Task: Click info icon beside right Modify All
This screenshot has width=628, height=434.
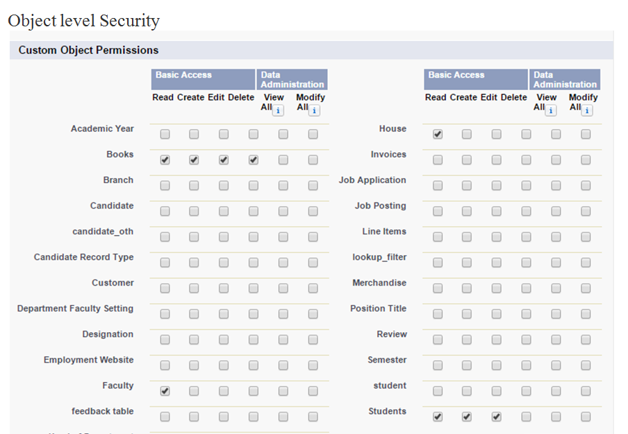Action: coord(587,110)
